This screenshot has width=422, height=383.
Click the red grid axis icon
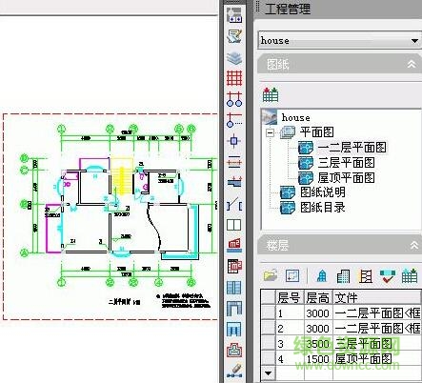(x=234, y=78)
